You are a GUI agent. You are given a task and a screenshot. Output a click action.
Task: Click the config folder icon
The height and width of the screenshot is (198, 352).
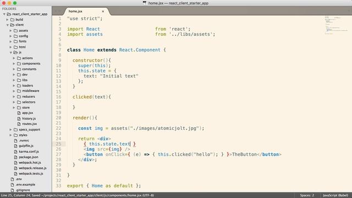[x=15, y=36]
